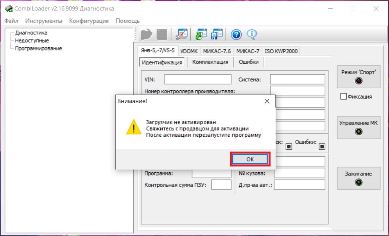Viewport: 389px width, 236px height.
Task: Click the info speech bubble icon
Action: tap(252, 34)
